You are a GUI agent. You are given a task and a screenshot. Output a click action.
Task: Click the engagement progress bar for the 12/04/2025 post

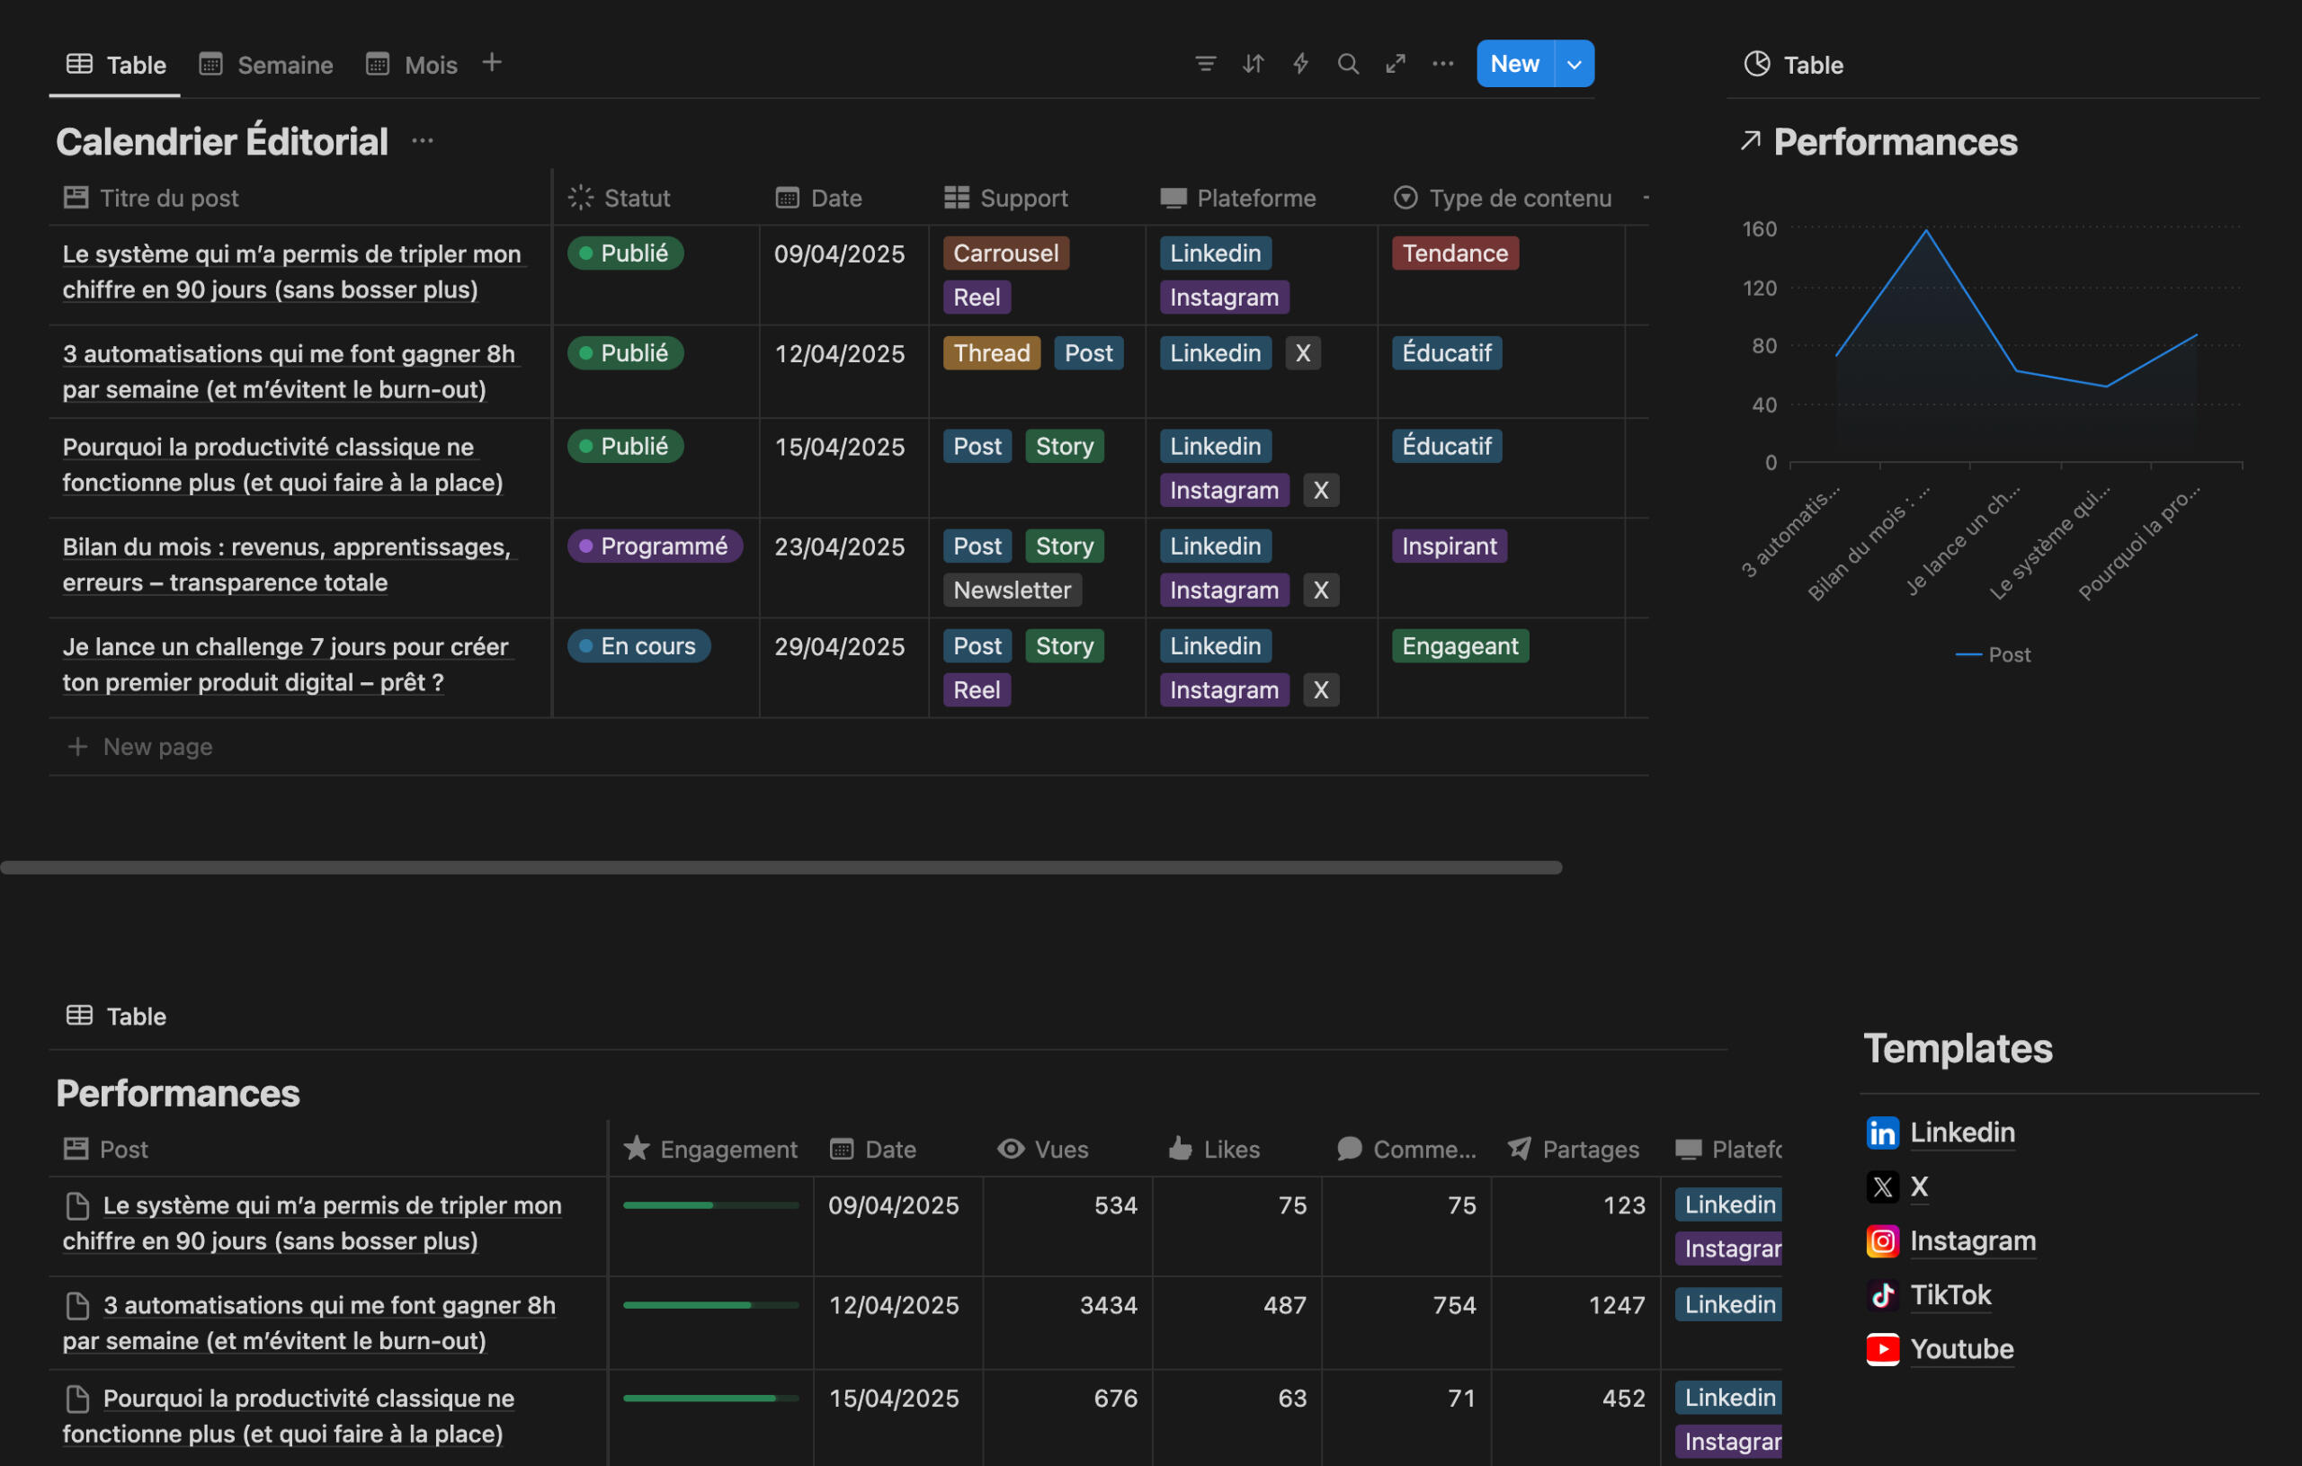click(710, 1304)
